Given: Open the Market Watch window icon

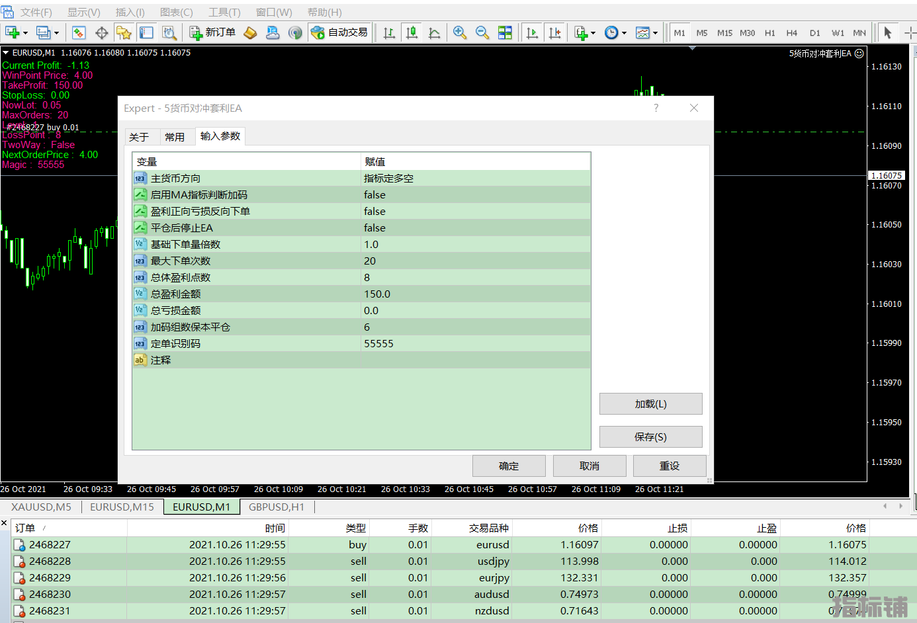Looking at the screenshot, I should 79,32.
